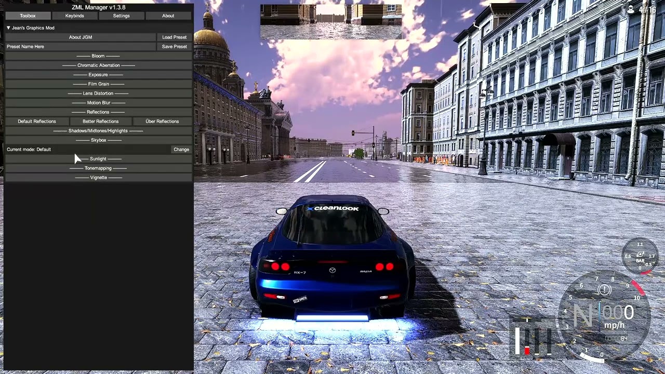
Task: Expand the Bloom section
Action: tap(98, 56)
